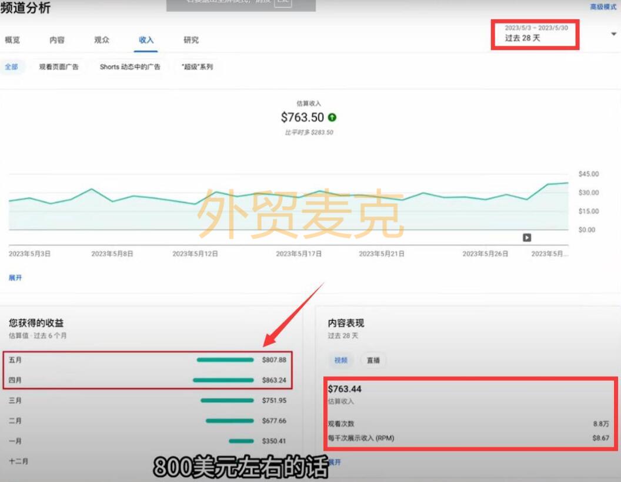The image size is (621, 482).
Task: Click the green increase arrow beside $763.50
Action: [x=333, y=117]
